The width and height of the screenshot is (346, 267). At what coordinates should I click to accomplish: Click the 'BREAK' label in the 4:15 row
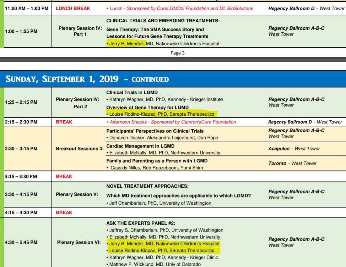(64, 212)
